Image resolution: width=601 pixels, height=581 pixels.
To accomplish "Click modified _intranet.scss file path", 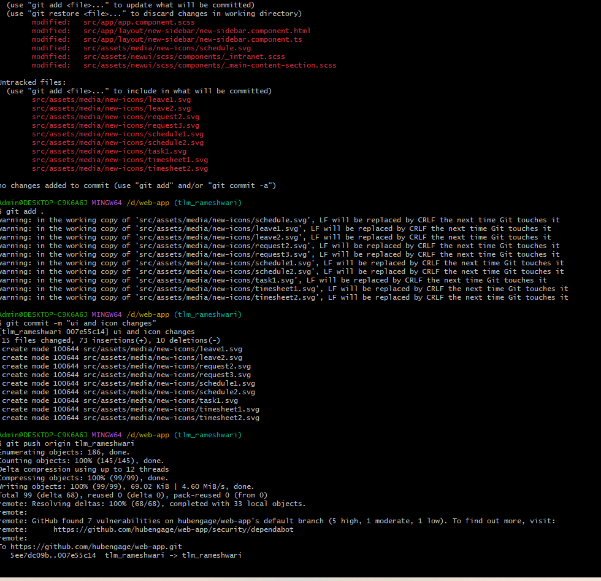I will pos(184,57).
